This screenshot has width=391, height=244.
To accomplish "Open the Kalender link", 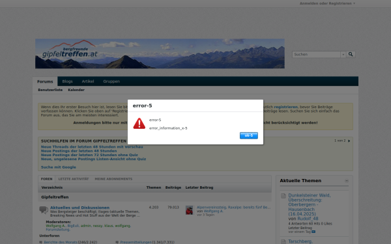I will tap(76, 90).
